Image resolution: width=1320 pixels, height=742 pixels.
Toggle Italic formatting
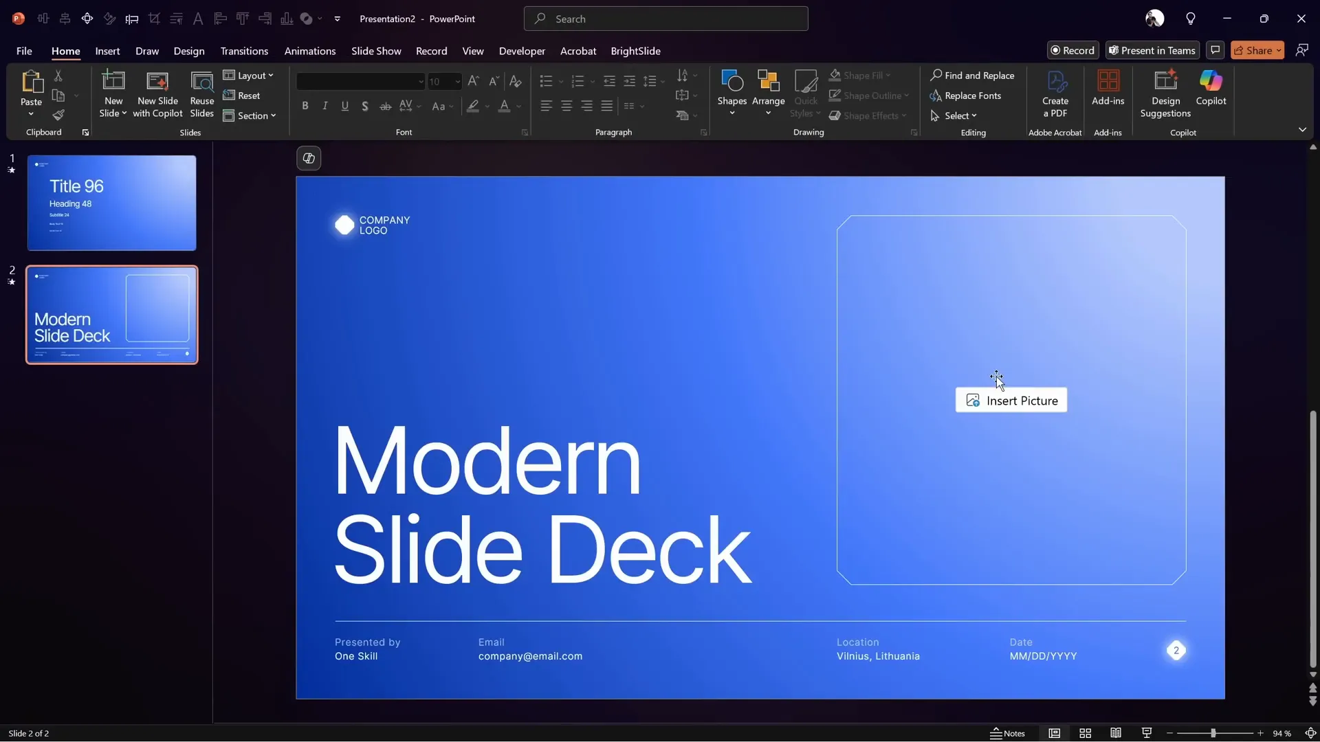(324, 106)
